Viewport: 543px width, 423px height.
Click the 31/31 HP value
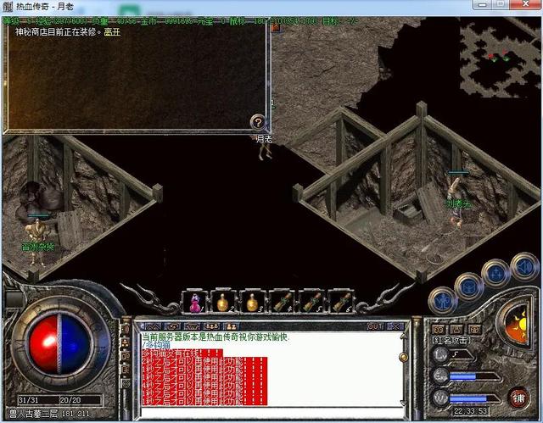point(29,400)
